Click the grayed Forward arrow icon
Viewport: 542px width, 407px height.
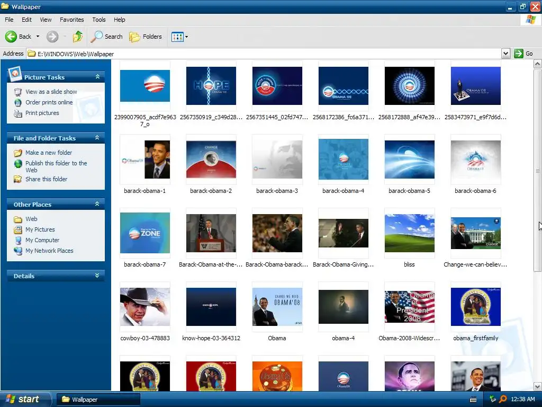click(x=52, y=37)
